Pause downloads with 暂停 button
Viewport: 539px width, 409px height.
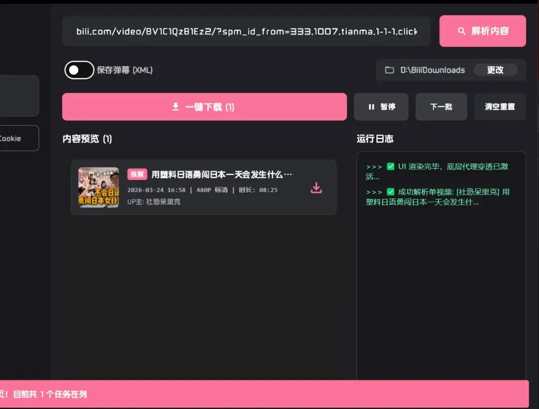click(381, 107)
